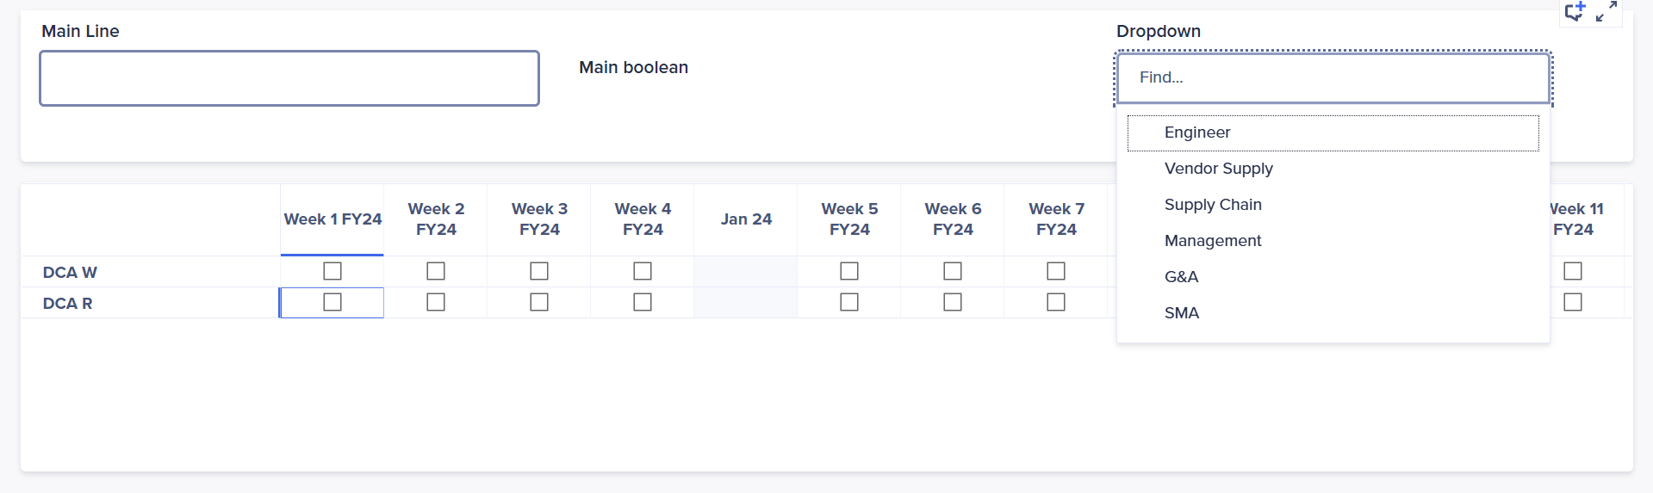This screenshot has height=493, width=1653.
Task: Choose the G&A dropdown entry
Action: pyautogui.click(x=1181, y=277)
